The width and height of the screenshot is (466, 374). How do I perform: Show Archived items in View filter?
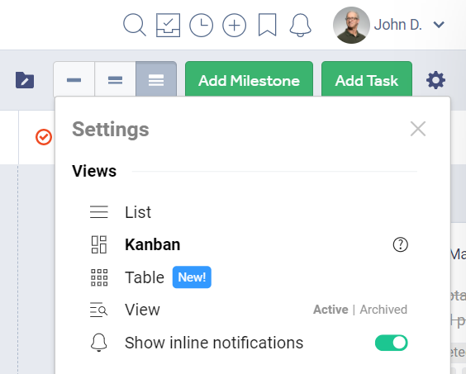point(383,310)
